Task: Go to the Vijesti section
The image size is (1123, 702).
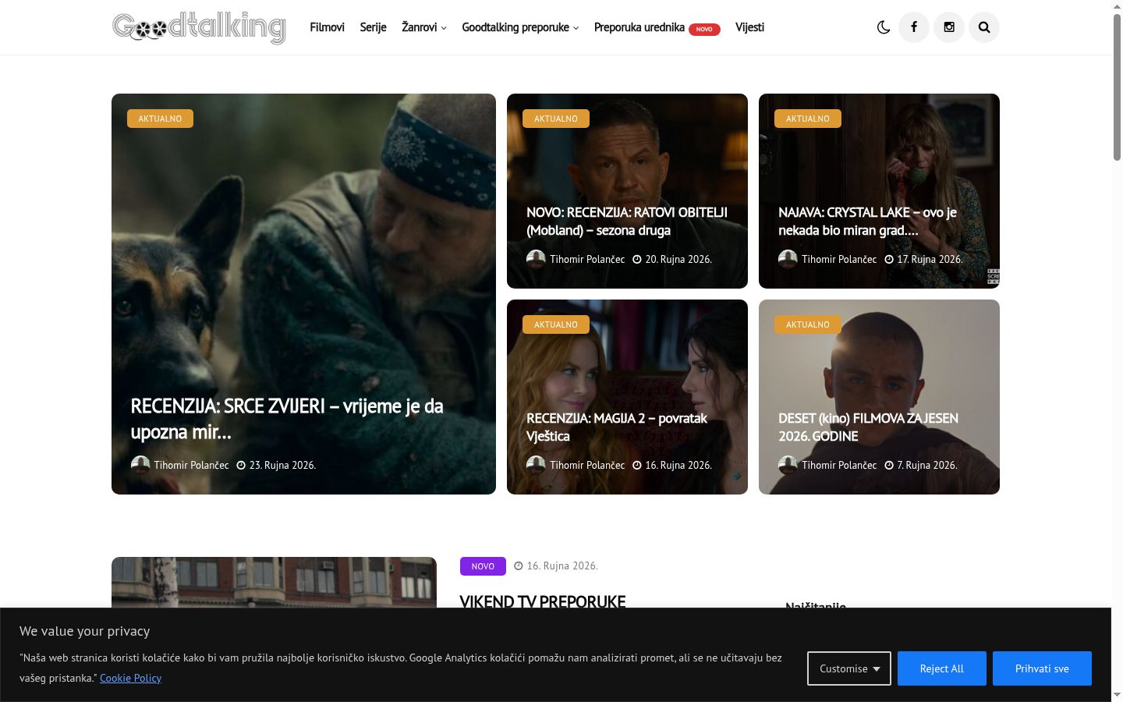Action: [749, 27]
